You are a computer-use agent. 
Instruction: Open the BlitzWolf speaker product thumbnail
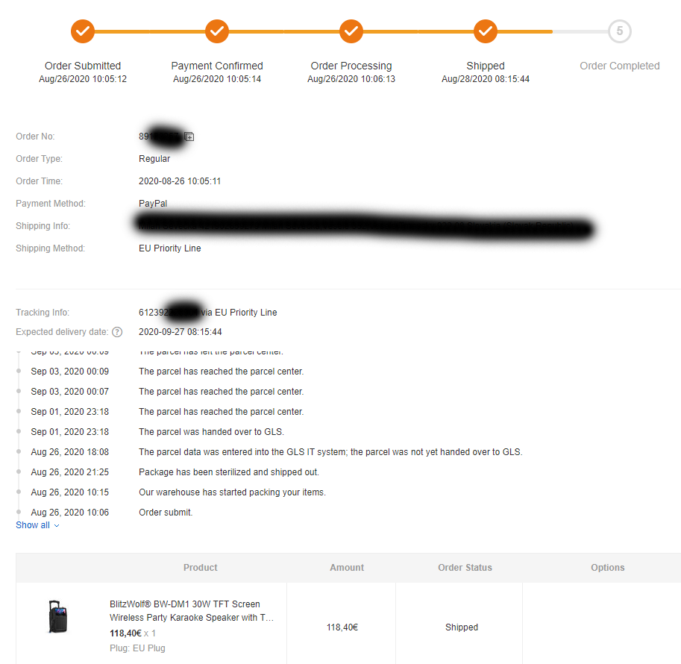(57, 617)
